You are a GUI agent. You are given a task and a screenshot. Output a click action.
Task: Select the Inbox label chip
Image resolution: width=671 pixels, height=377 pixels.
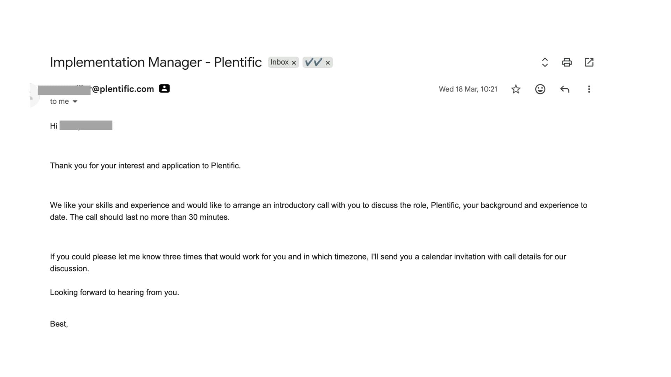[x=280, y=62]
